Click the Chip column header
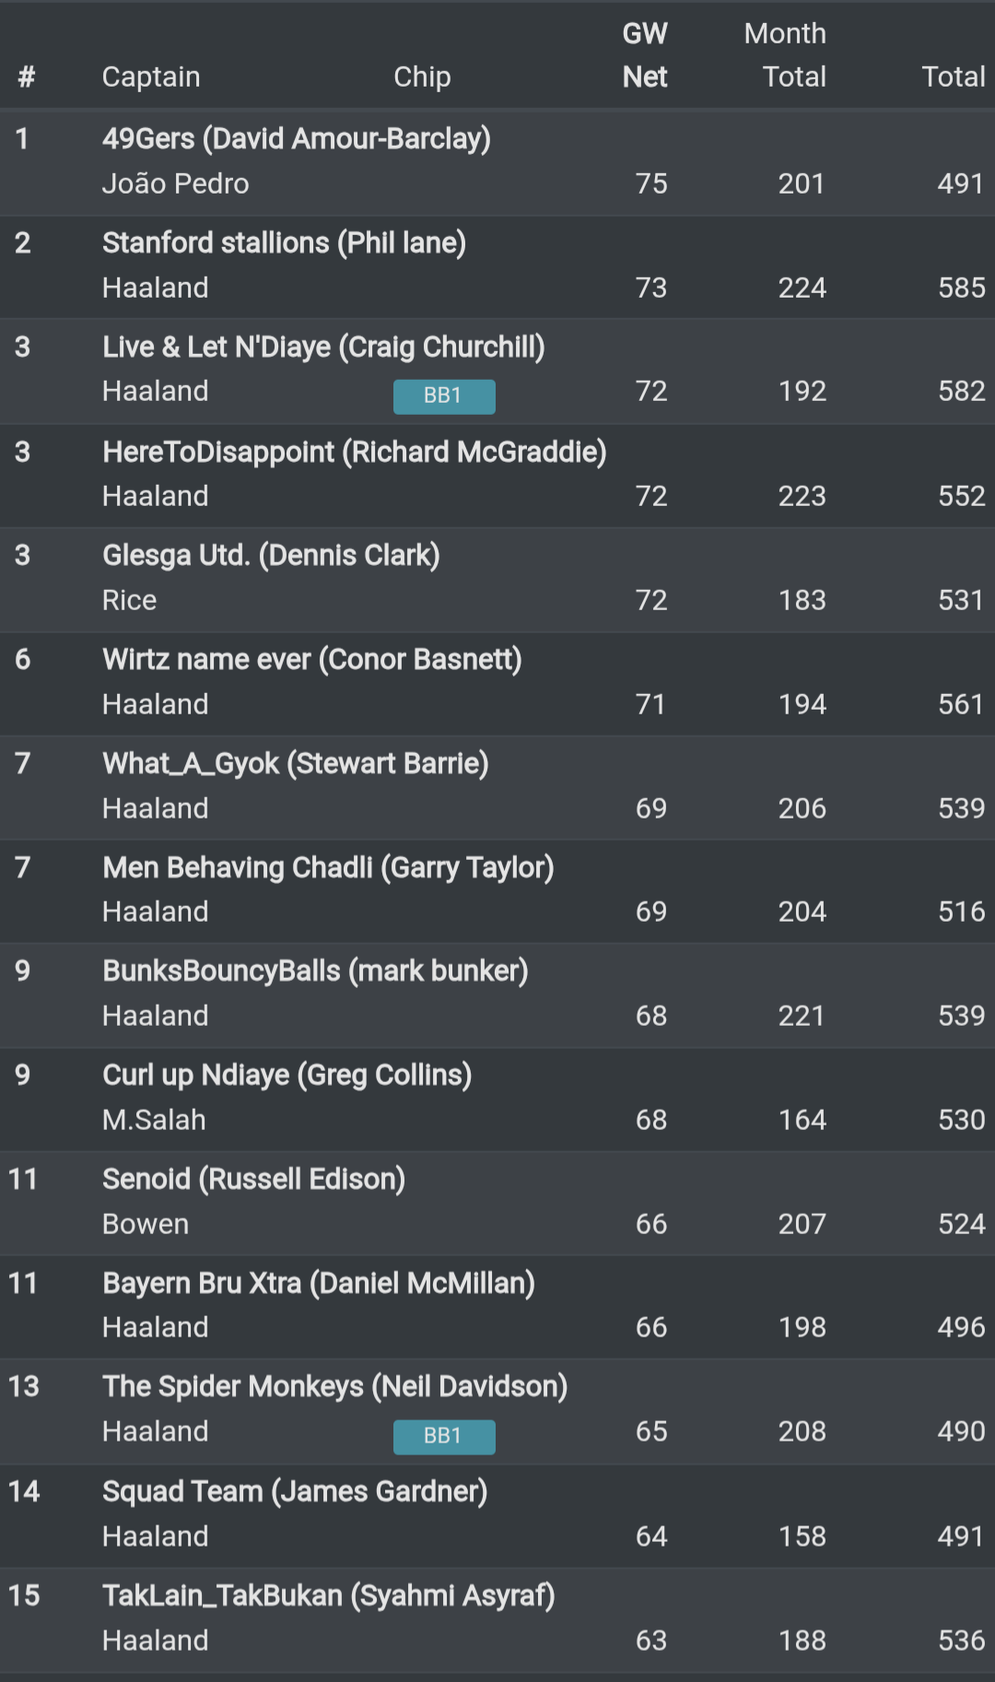Image resolution: width=995 pixels, height=1682 pixels. click(x=422, y=76)
